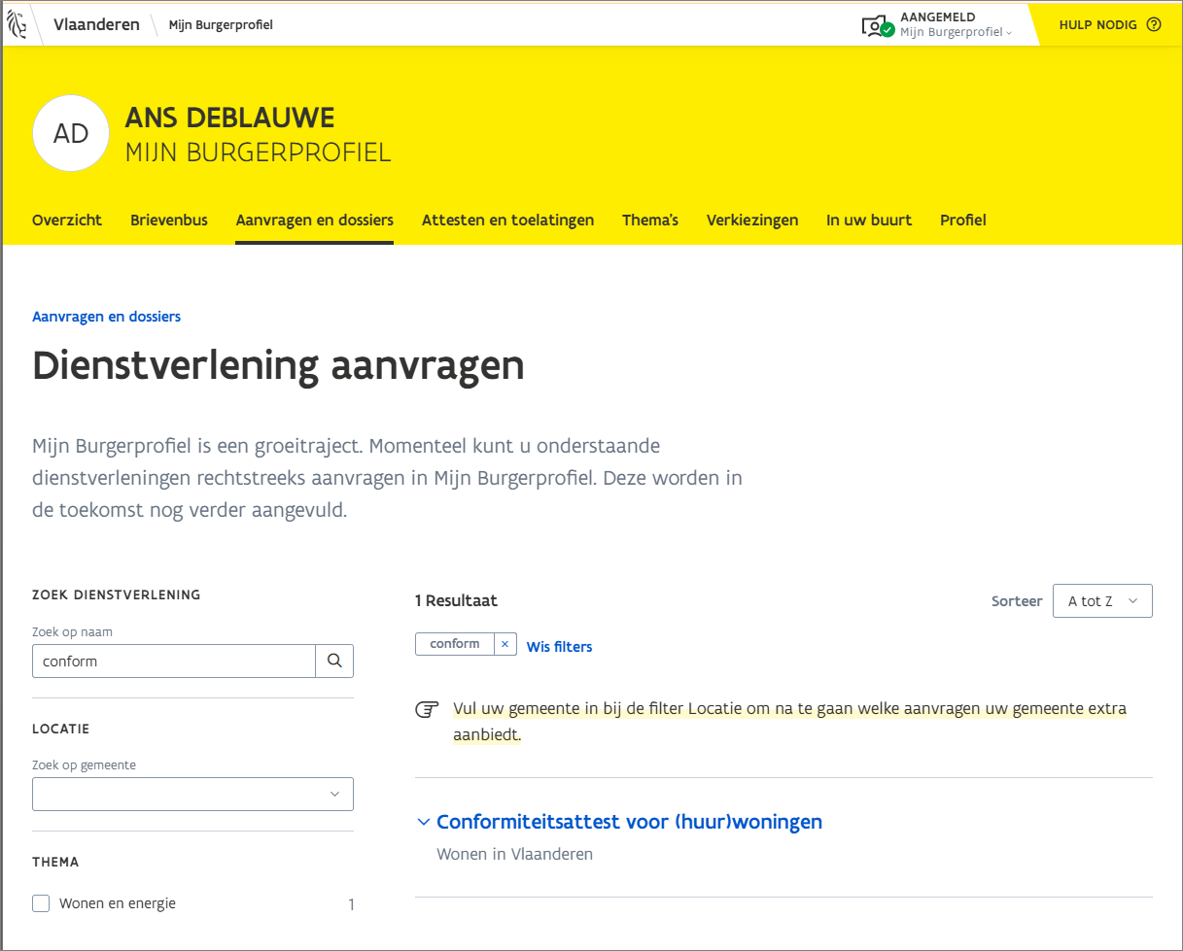Remove the 'conform' filter tag with x
Image resolution: width=1183 pixels, height=951 pixels.
505,644
